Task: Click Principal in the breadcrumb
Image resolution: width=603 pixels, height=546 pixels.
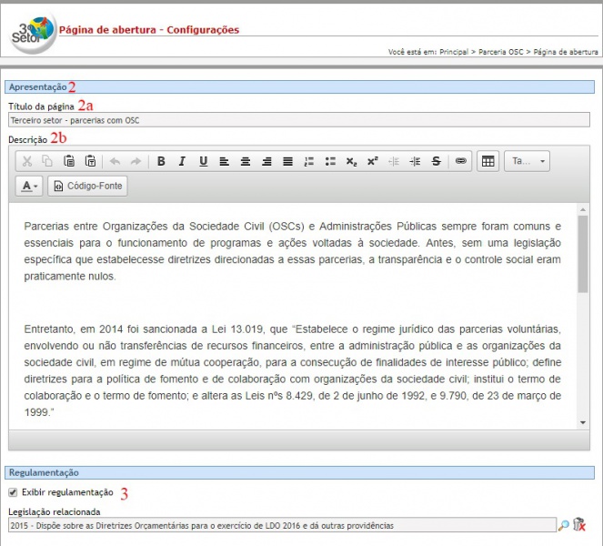Action: coord(454,52)
